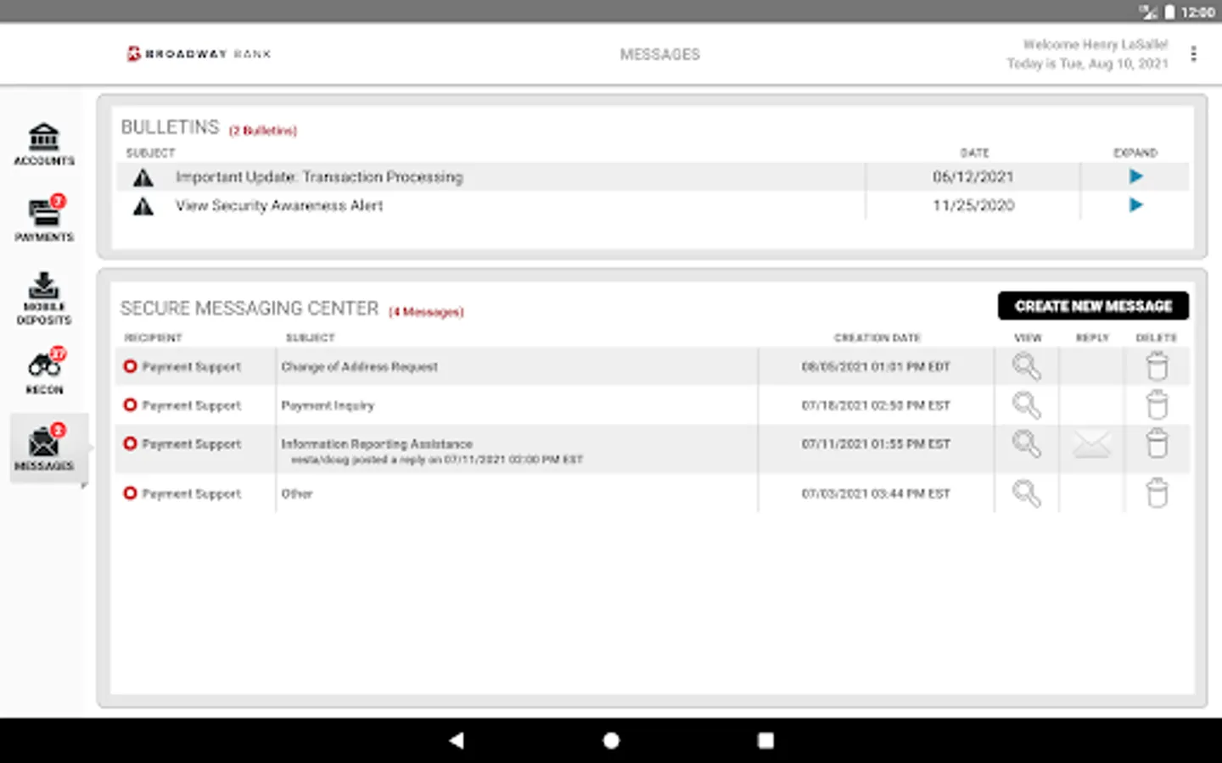Viewport: 1222px width, 763px height.
Task: View the Payment Inquiry message
Action: coord(1027,405)
